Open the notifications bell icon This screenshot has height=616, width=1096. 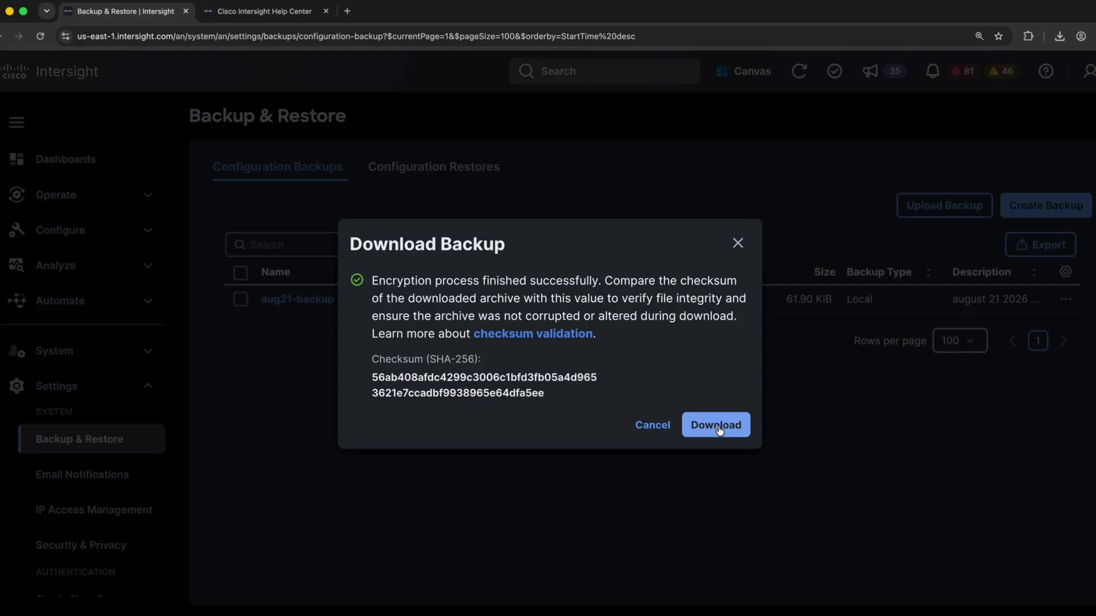932,71
